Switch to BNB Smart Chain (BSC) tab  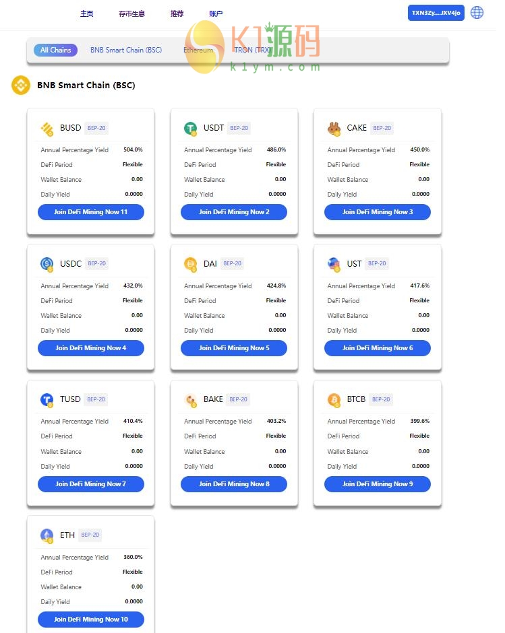[x=126, y=50]
